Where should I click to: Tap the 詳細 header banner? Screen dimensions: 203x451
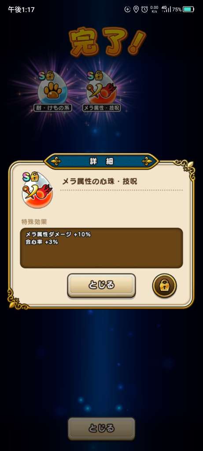101,161
